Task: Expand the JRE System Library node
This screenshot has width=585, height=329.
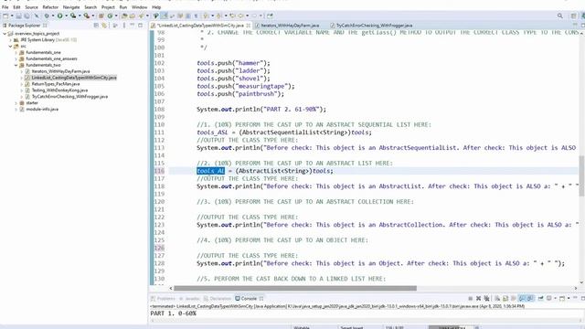Action: coord(10,40)
